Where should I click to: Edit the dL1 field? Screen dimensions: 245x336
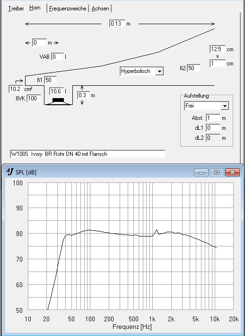pyautogui.click(x=213, y=128)
